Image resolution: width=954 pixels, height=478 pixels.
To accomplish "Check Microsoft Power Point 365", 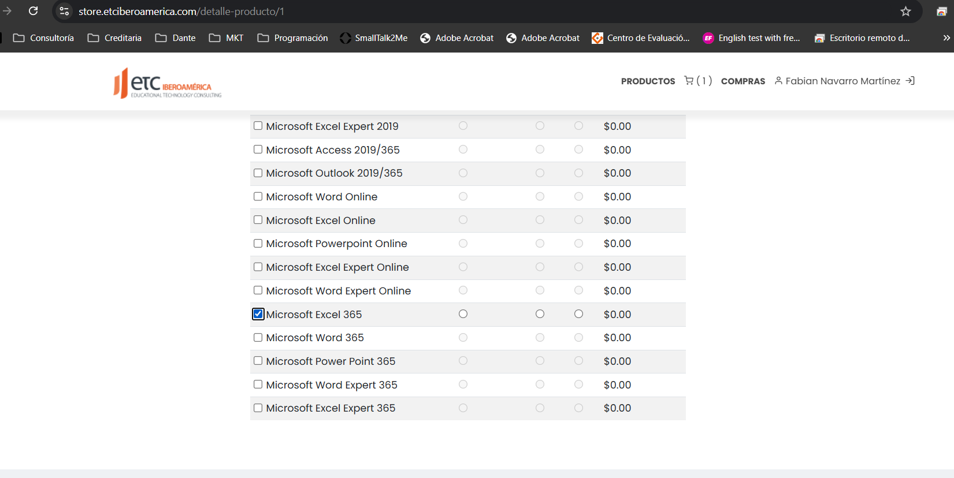I will pyautogui.click(x=258, y=361).
